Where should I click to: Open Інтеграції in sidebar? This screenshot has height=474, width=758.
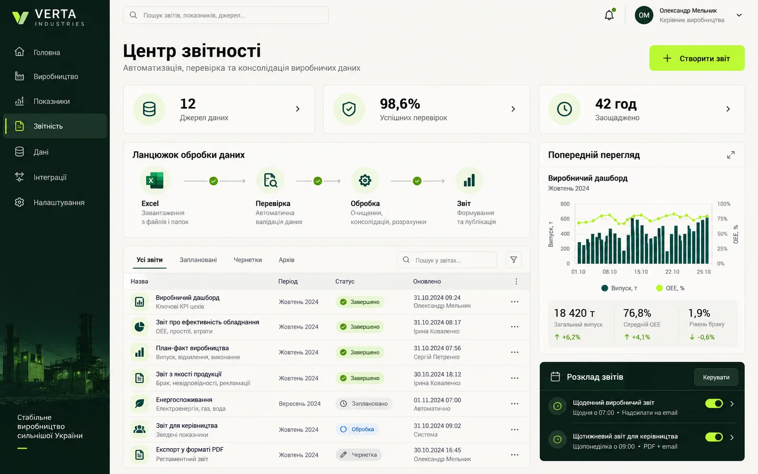point(55,177)
